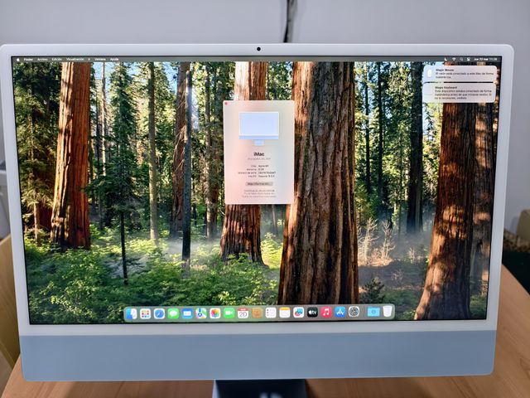The height and width of the screenshot is (398, 530).
Task: Open the Photos app in the Dock
Action: tap(215, 313)
